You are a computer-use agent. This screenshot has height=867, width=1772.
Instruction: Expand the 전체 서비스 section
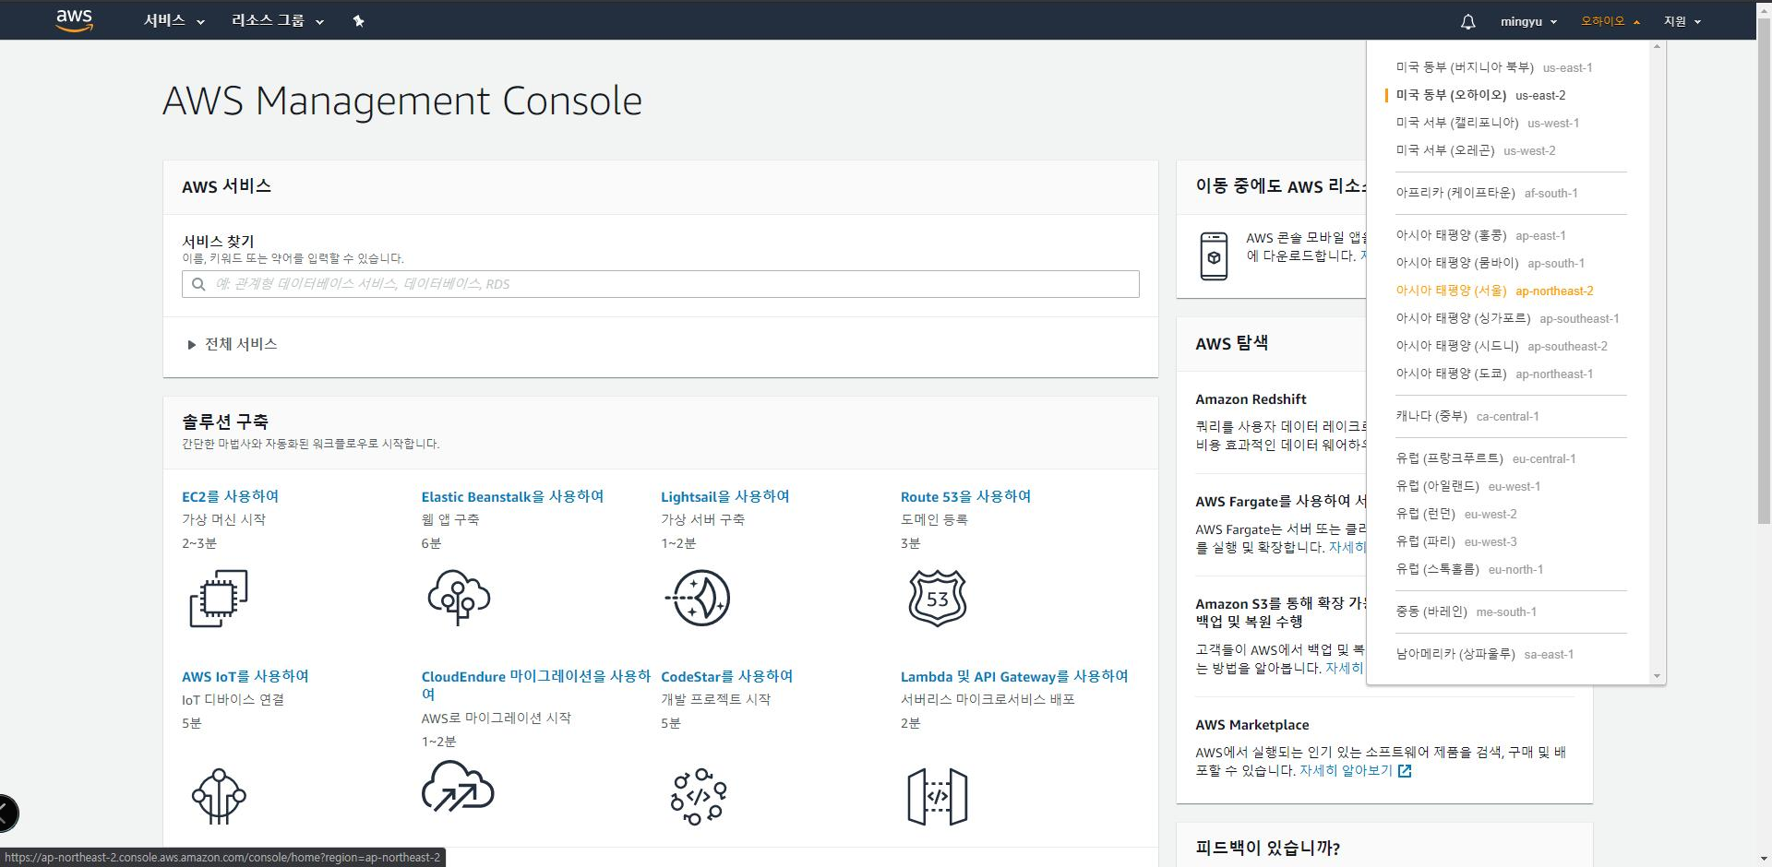(232, 344)
